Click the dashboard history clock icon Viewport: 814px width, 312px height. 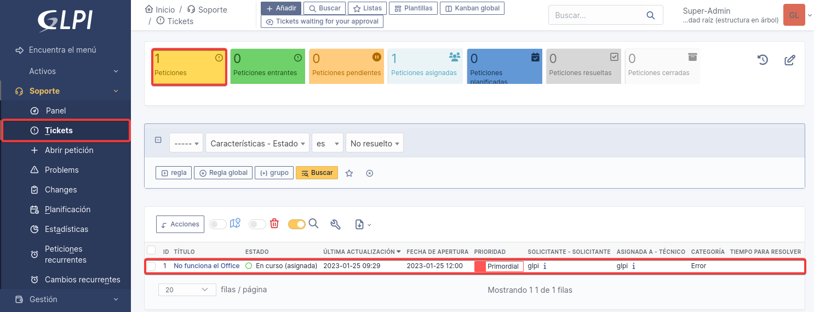click(763, 60)
